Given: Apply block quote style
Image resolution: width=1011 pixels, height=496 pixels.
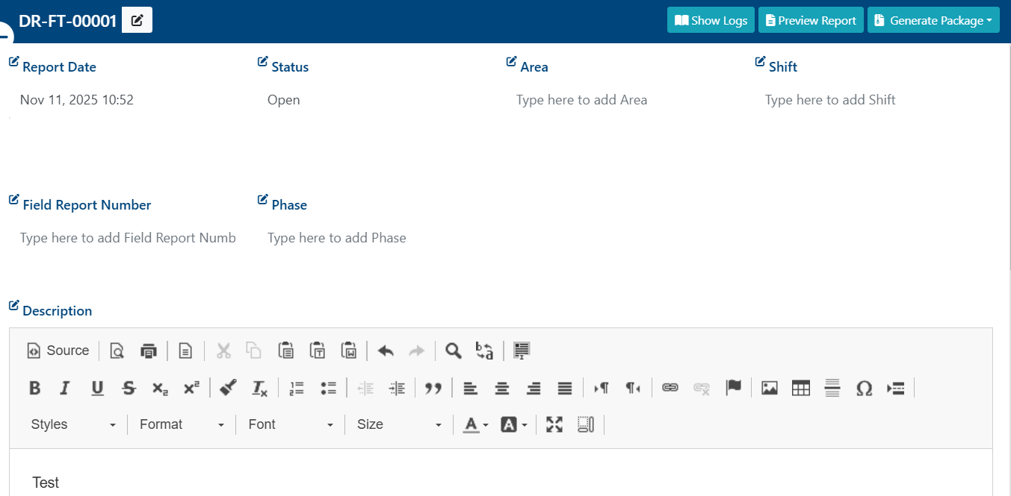Looking at the screenshot, I should [x=433, y=388].
